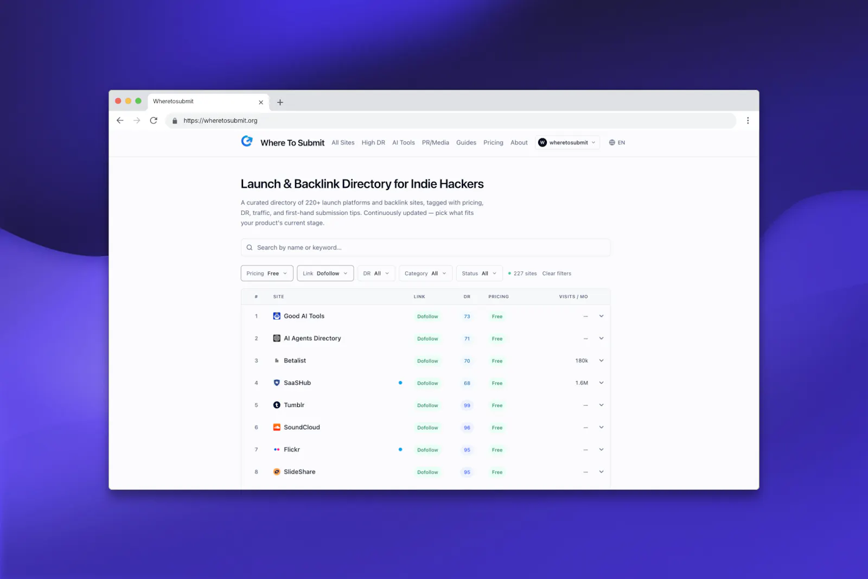Click the SlideShare site icon
868x579 pixels.
point(277,472)
